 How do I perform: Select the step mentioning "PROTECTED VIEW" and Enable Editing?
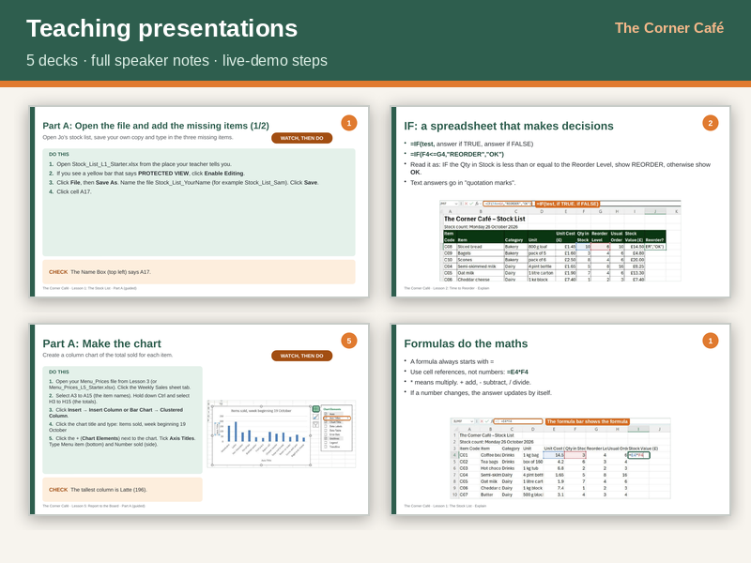[x=146, y=174]
